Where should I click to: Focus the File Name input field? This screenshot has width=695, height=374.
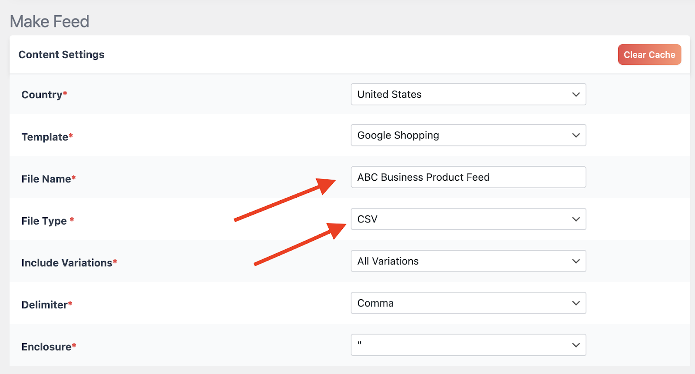468,177
